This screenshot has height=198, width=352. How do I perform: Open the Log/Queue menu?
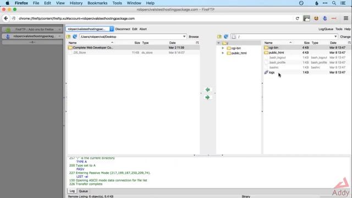(326, 29)
